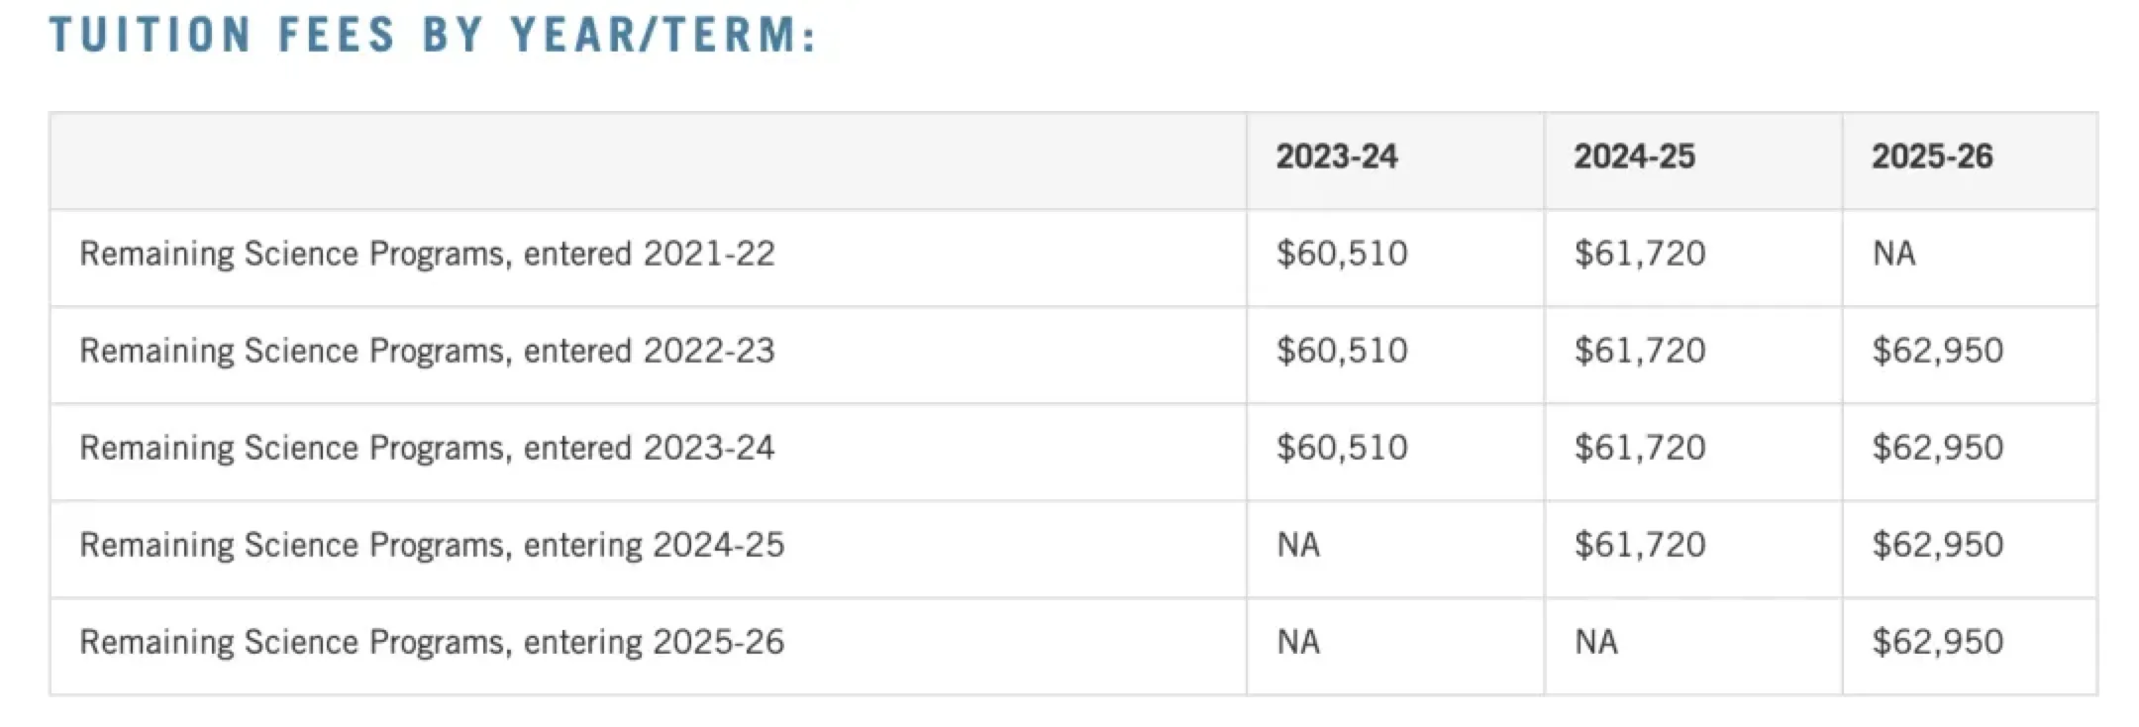Click 2024-25 fee for entered 2022-23
2139x727 pixels.
pos(1640,351)
